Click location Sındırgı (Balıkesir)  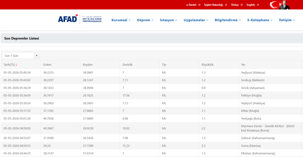click(252, 80)
